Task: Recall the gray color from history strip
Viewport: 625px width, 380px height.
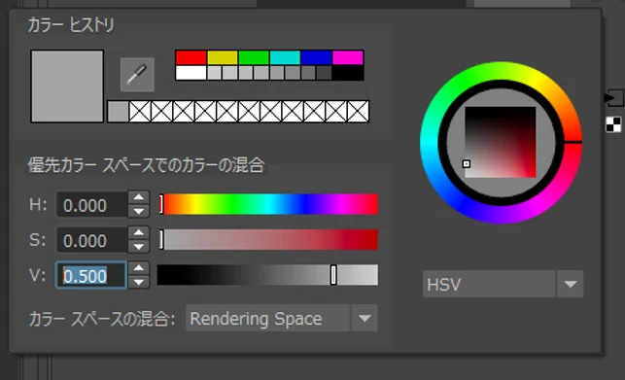Action: coord(119,112)
